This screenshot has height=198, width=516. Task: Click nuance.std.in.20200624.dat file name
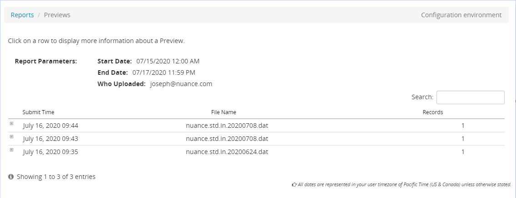227,152
